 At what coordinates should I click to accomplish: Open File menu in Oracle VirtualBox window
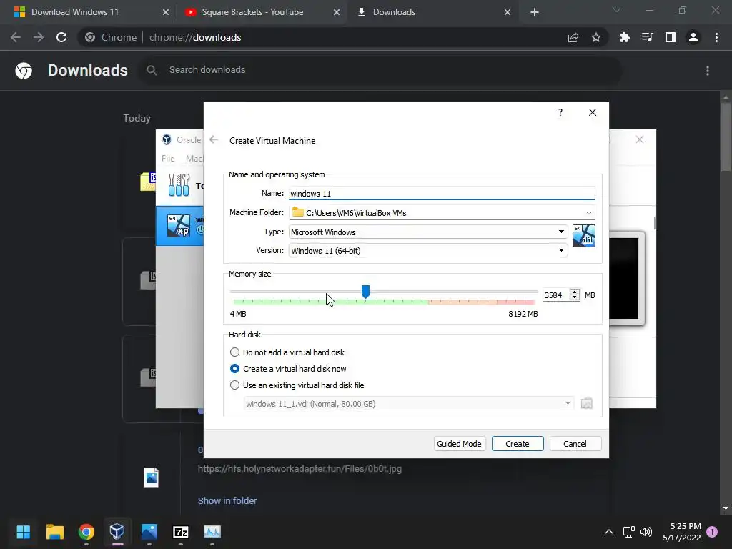coord(167,158)
